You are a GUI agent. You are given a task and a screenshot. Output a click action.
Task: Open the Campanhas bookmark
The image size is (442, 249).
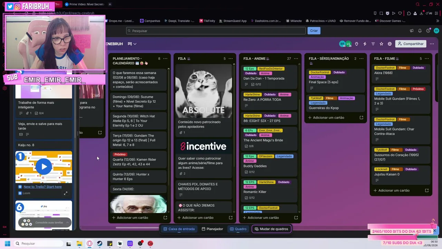[150, 21]
